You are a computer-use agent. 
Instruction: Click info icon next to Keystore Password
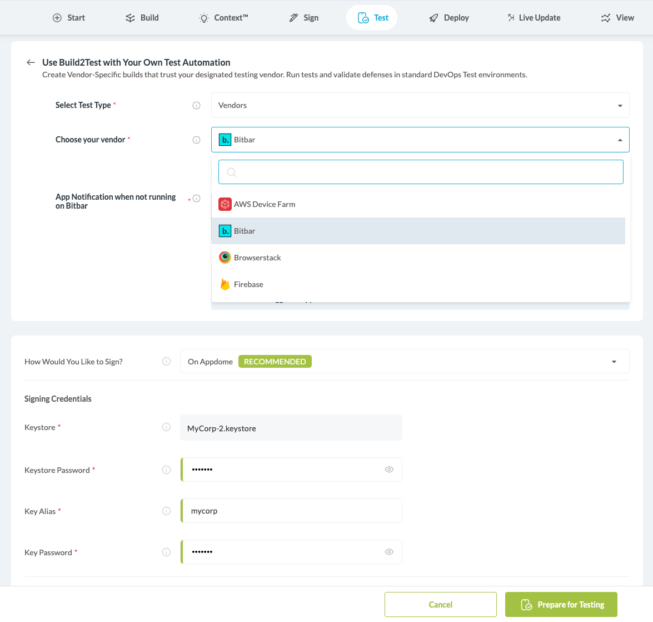(166, 470)
